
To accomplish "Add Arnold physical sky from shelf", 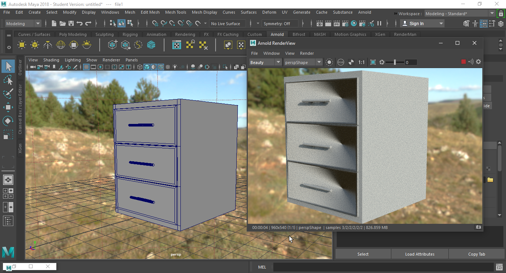I will pos(87,45).
